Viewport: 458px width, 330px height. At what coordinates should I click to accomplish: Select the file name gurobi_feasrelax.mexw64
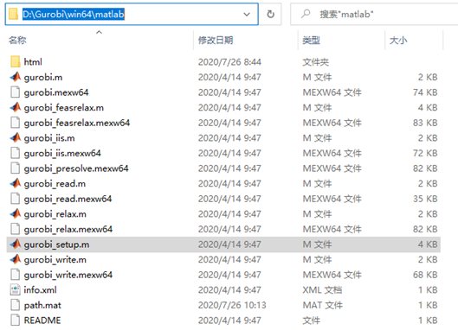(x=77, y=123)
